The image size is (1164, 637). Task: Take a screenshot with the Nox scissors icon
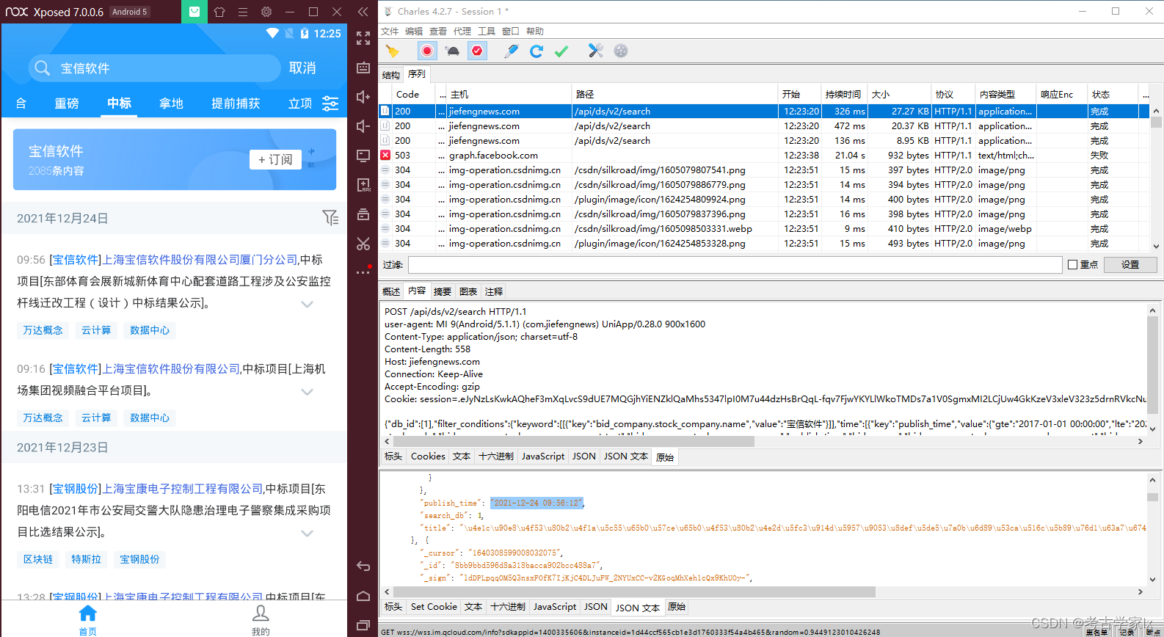point(363,244)
